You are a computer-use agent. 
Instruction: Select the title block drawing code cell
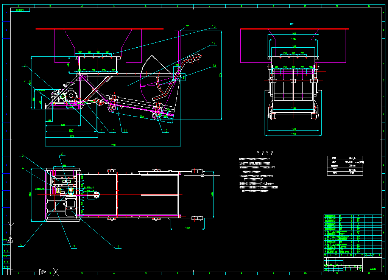(372, 269)
